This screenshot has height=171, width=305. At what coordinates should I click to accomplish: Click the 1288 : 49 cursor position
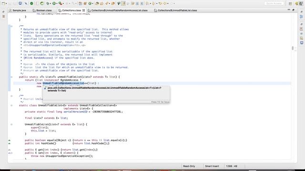(232, 166)
